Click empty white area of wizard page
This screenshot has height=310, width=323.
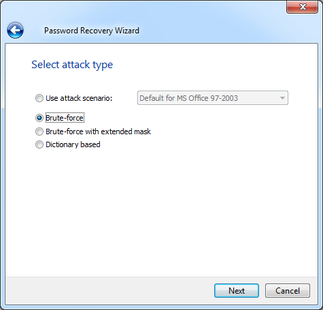pyautogui.click(x=161, y=211)
